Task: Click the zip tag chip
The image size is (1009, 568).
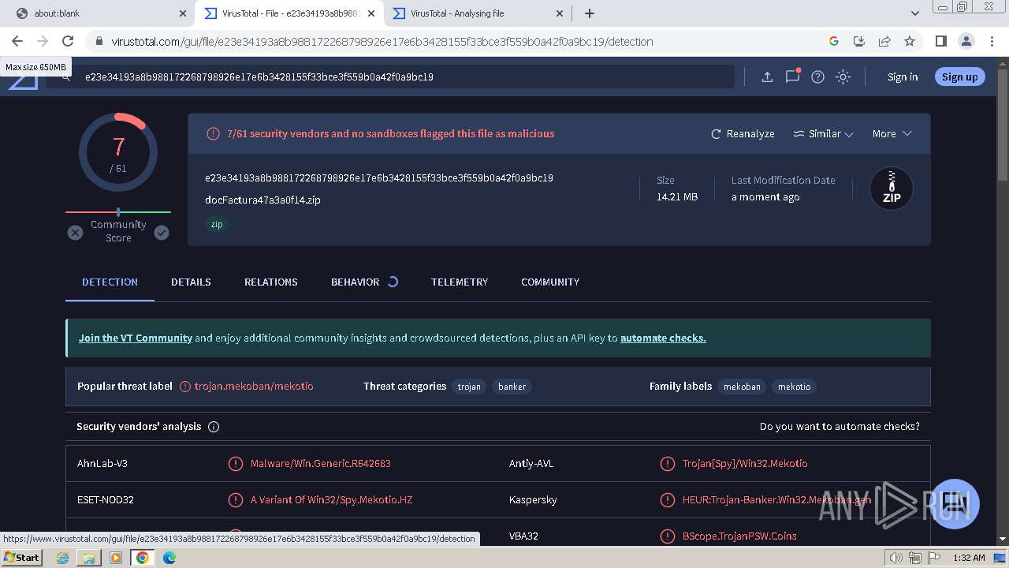Action: pos(217,224)
